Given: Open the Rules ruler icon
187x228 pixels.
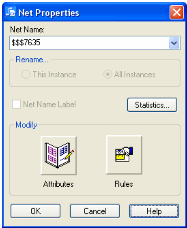Looking at the screenshot, I should pos(124,155).
